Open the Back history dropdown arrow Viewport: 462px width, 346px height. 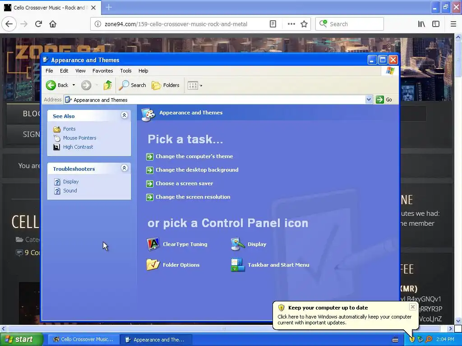point(74,85)
